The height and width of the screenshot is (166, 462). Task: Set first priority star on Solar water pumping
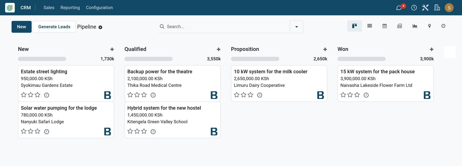pos(24,131)
